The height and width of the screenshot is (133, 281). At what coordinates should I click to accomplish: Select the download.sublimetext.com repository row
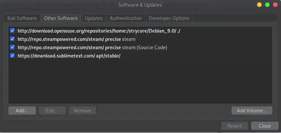[140, 56]
